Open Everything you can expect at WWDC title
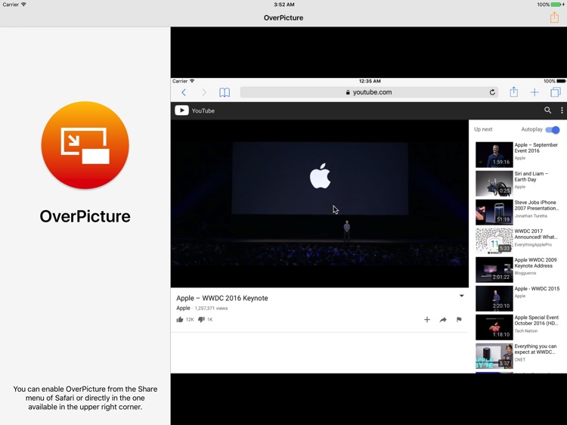The width and height of the screenshot is (567, 425). [x=535, y=349]
